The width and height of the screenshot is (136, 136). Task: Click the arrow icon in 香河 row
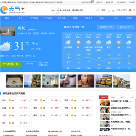60,108
